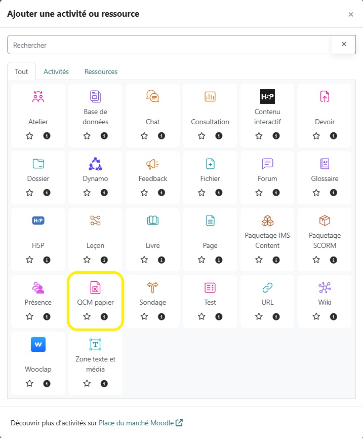
Task: Open info for Dynamo activity
Action: tap(104, 193)
